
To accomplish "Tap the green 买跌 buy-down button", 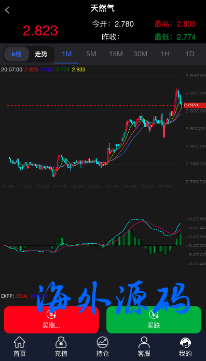I will click(x=154, y=319).
